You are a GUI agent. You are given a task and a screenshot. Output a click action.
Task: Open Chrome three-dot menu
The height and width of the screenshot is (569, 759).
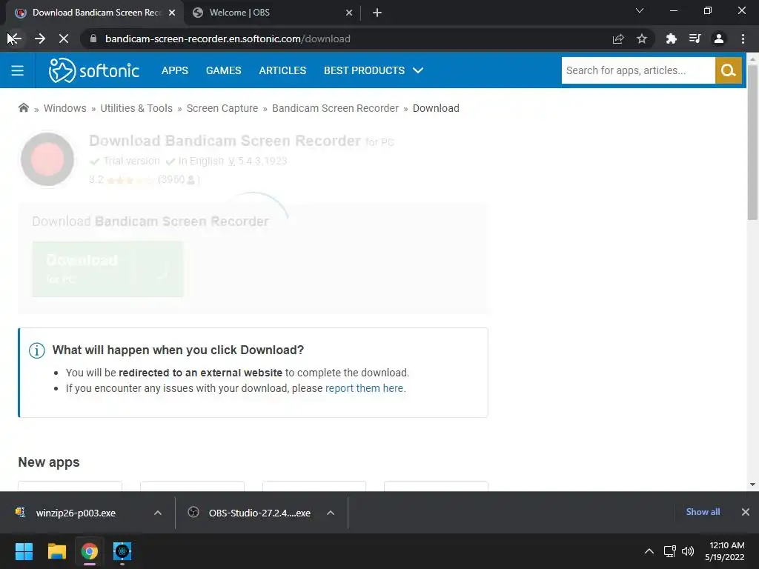(x=743, y=39)
